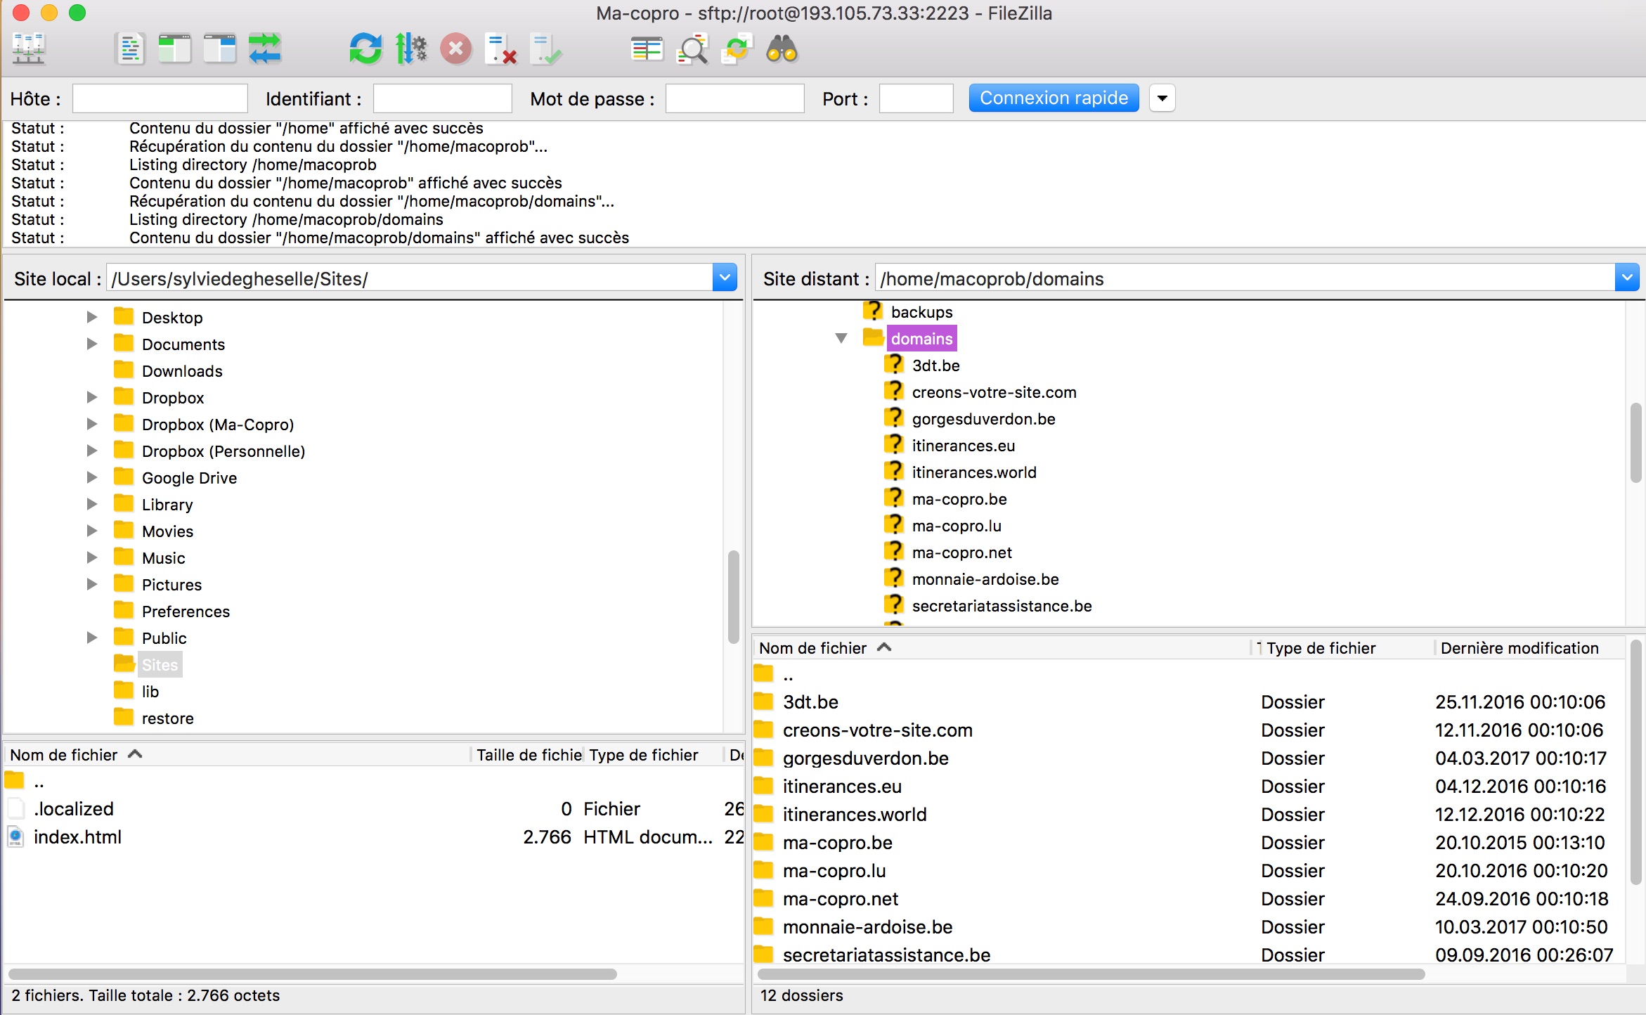Toggle synchronized browsing icon
The image size is (1646, 1015).
[x=737, y=49]
